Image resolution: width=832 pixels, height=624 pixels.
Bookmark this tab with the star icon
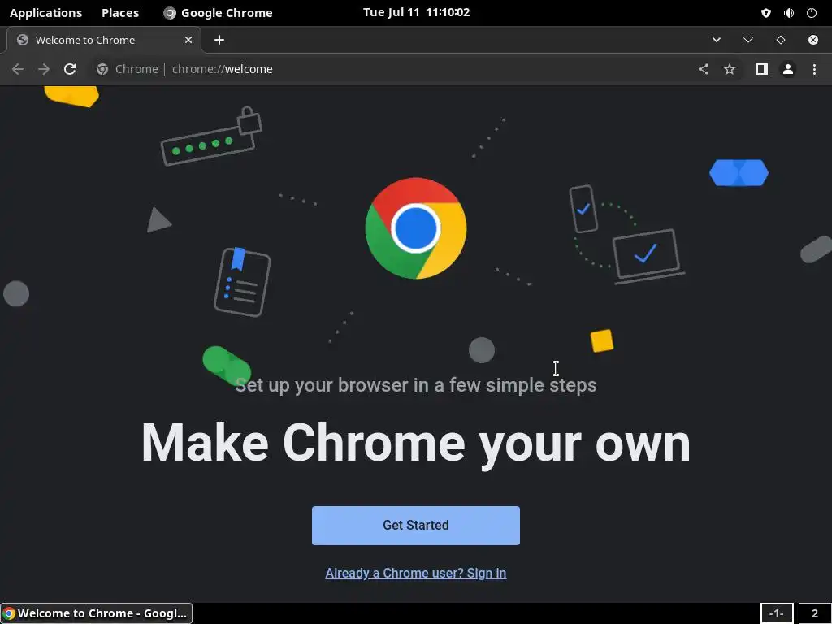tap(730, 69)
